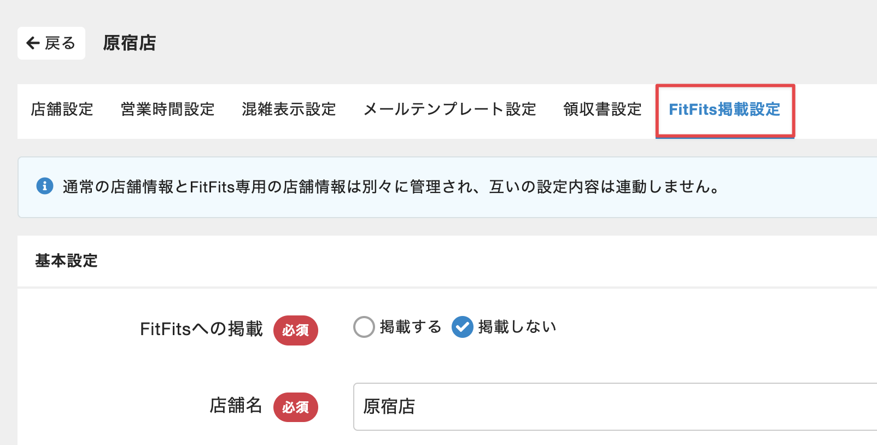Click the 必須 badge next to FitFitsへの掲載
The image size is (877, 445).
[x=295, y=330]
